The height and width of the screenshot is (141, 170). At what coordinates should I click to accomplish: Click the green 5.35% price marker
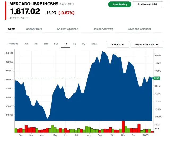[x=157, y=78]
